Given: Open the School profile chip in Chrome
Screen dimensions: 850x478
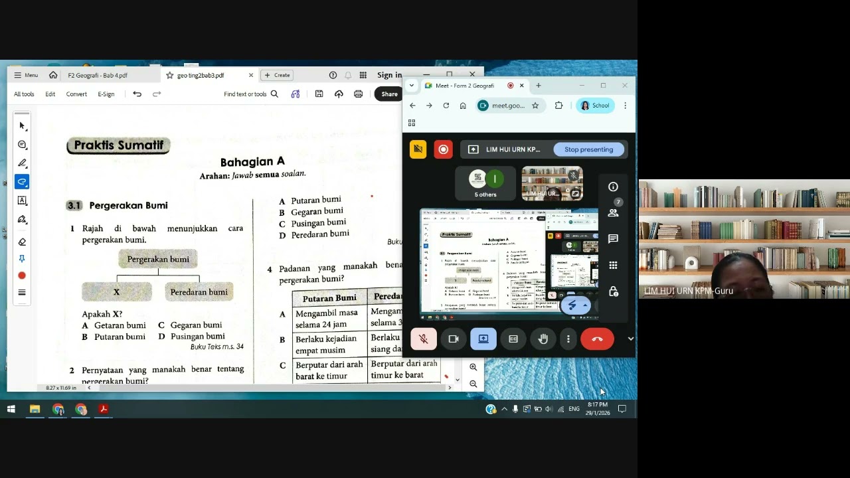Looking at the screenshot, I should [x=595, y=106].
